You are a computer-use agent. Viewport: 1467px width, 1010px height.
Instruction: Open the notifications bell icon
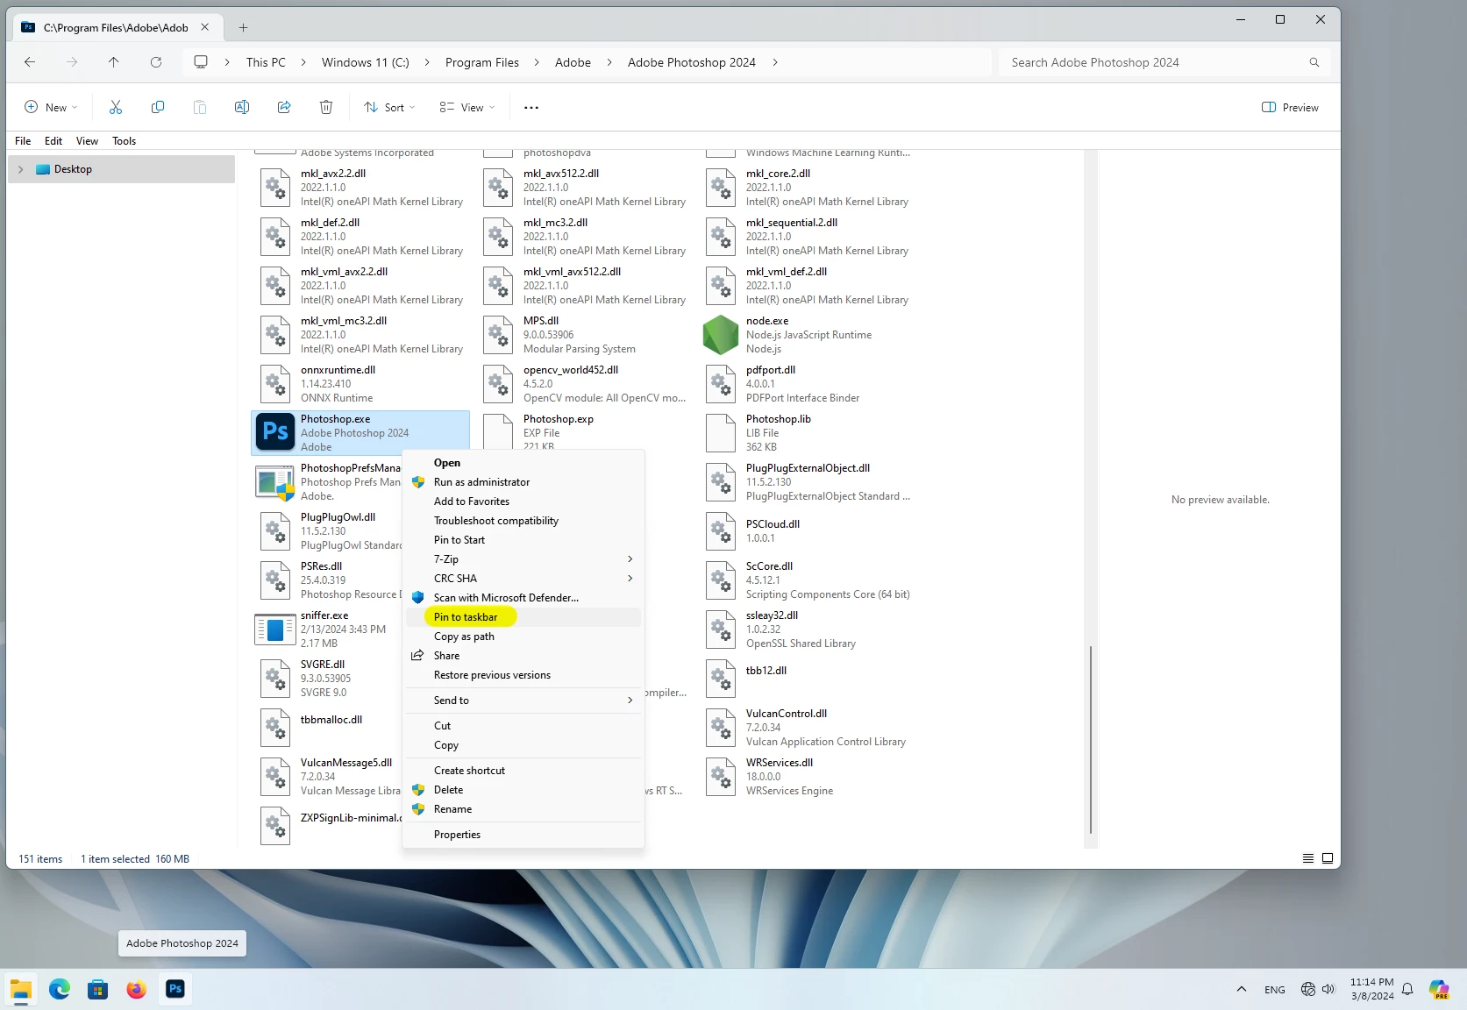[1407, 989]
